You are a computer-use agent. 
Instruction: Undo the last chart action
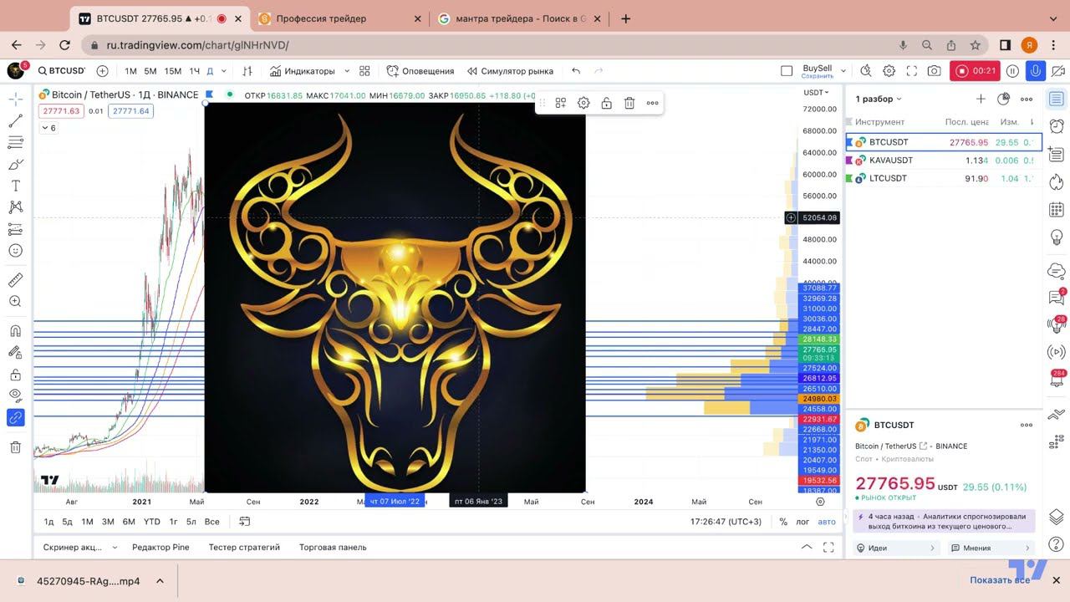tap(576, 71)
